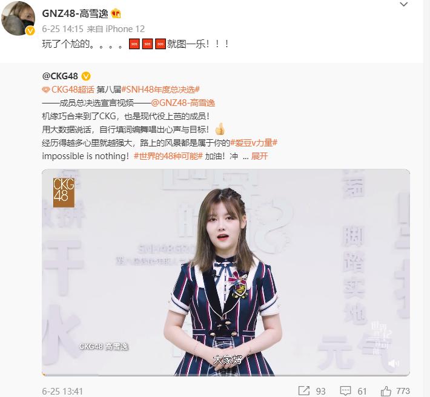Screen dimensions: 430x397
Task: Click the CKG48 logo in the video
Action: coord(64,192)
